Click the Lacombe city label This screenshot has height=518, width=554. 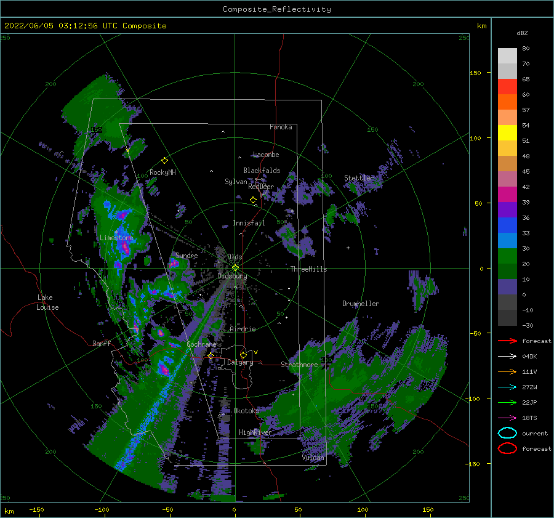coord(266,155)
